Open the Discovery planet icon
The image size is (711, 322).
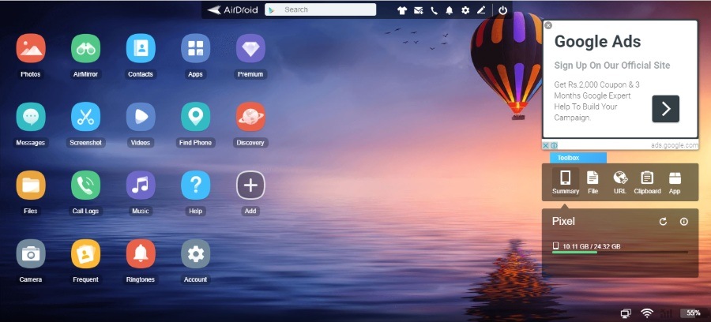(250, 117)
